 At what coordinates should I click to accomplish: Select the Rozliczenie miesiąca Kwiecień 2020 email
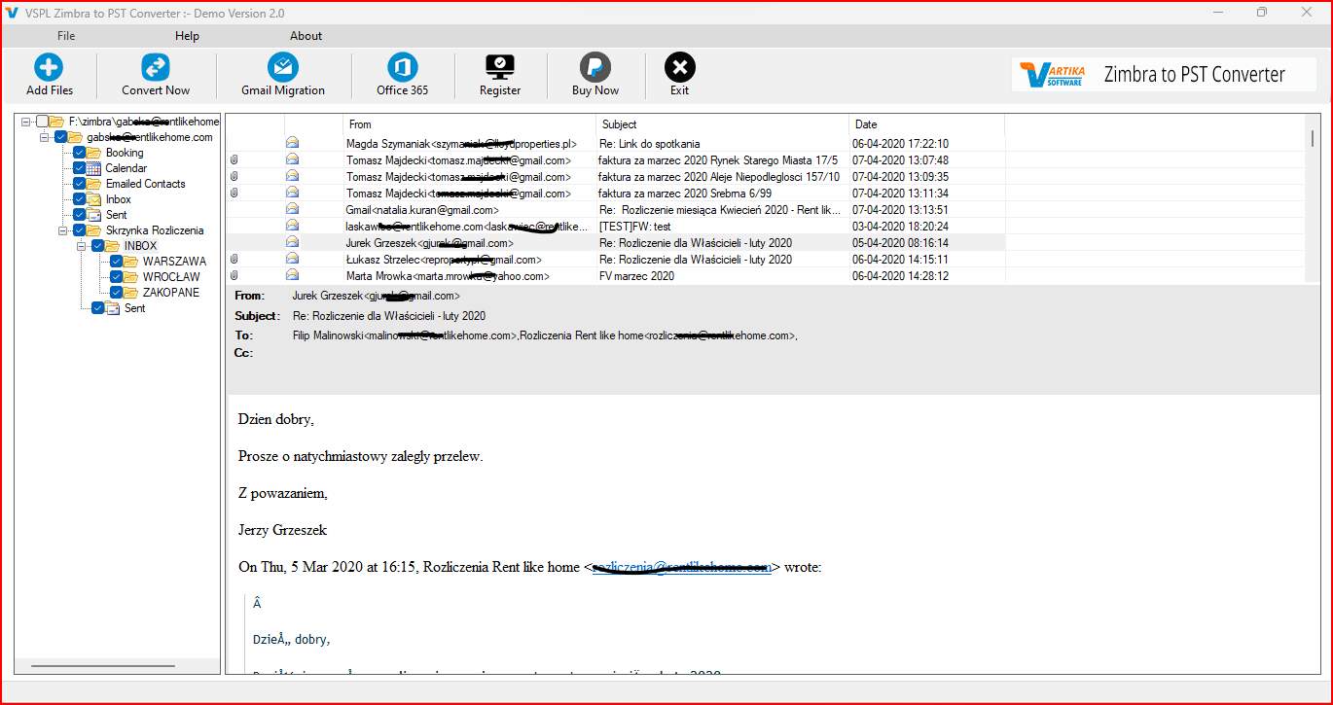(720, 210)
